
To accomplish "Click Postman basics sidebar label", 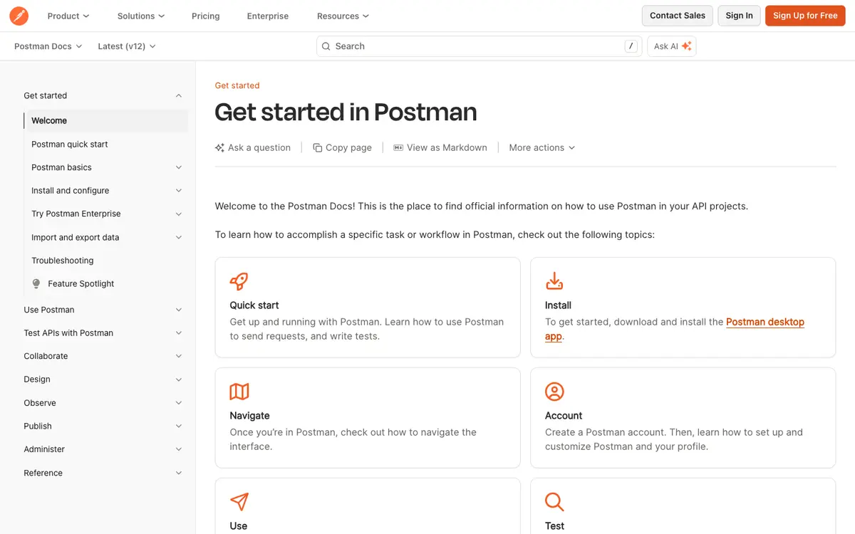I will click(61, 167).
